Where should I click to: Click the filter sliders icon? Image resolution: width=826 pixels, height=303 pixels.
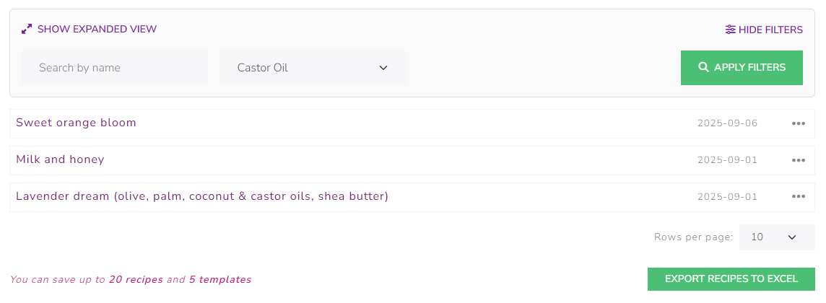(x=731, y=30)
